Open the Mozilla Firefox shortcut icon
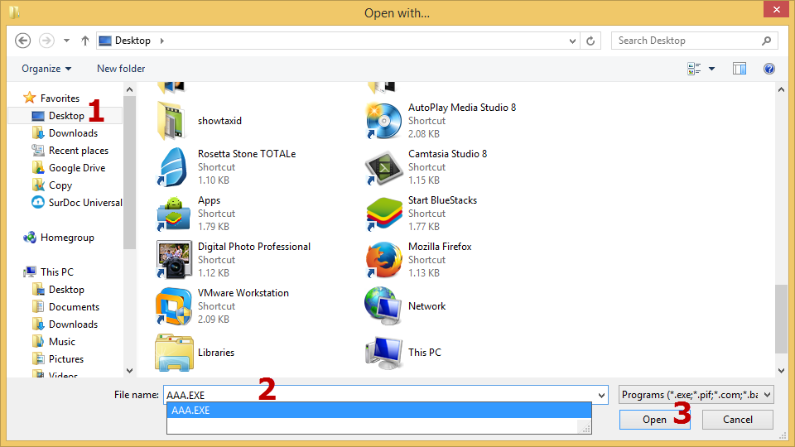This screenshot has height=447, width=795. coord(384,260)
